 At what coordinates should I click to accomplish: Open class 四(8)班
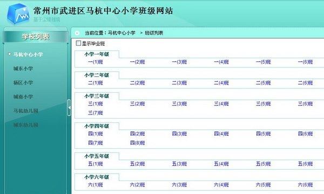(x=137, y=143)
